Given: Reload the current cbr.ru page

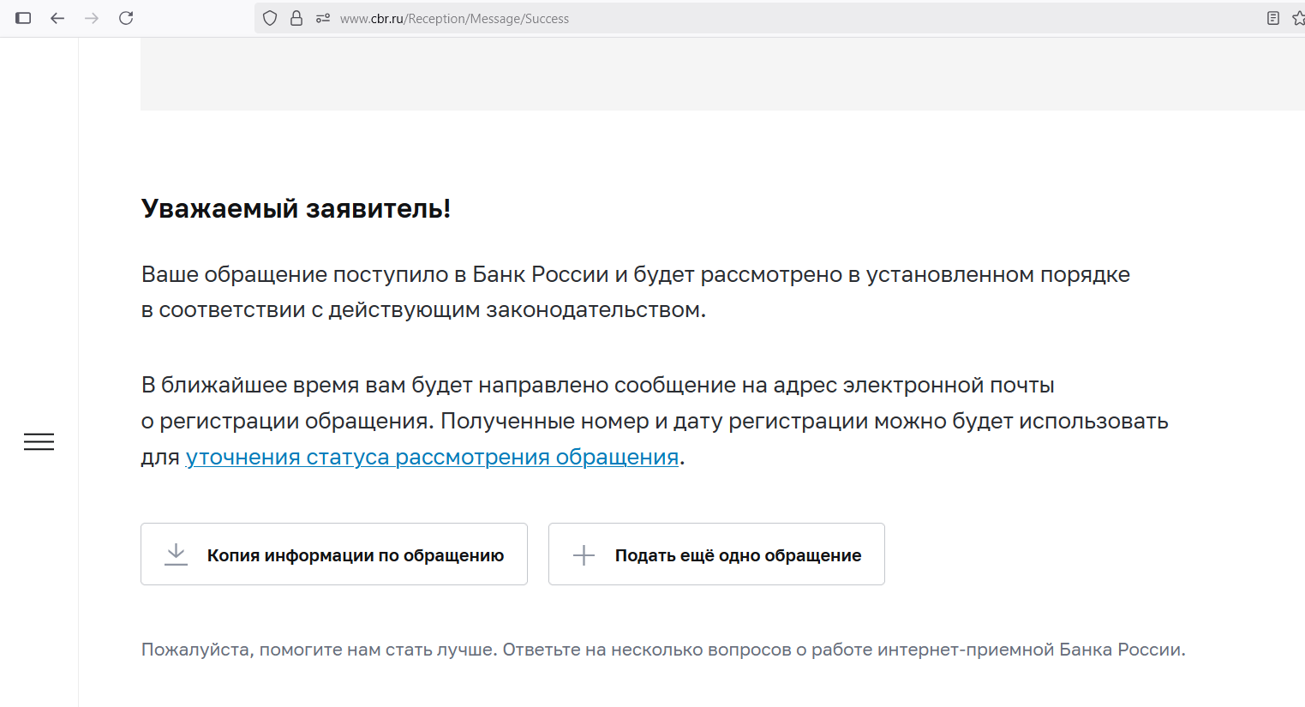Looking at the screenshot, I should click(x=126, y=18).
